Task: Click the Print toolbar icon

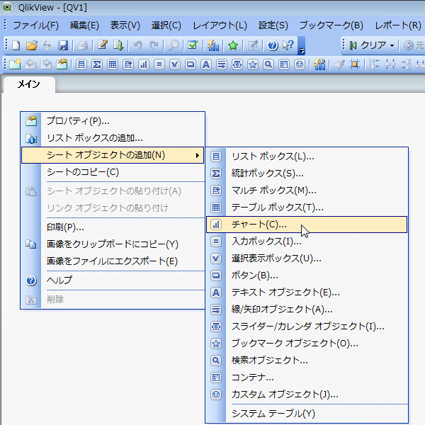Action: 82,45
